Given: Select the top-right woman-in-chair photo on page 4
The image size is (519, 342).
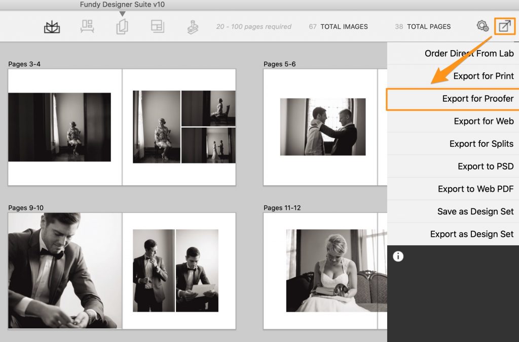Looking at the screenshot, I should 208,108.
